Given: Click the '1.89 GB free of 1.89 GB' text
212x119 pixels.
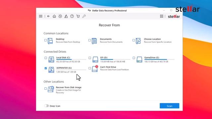Looking at the screenshot, I should [66, 72].
